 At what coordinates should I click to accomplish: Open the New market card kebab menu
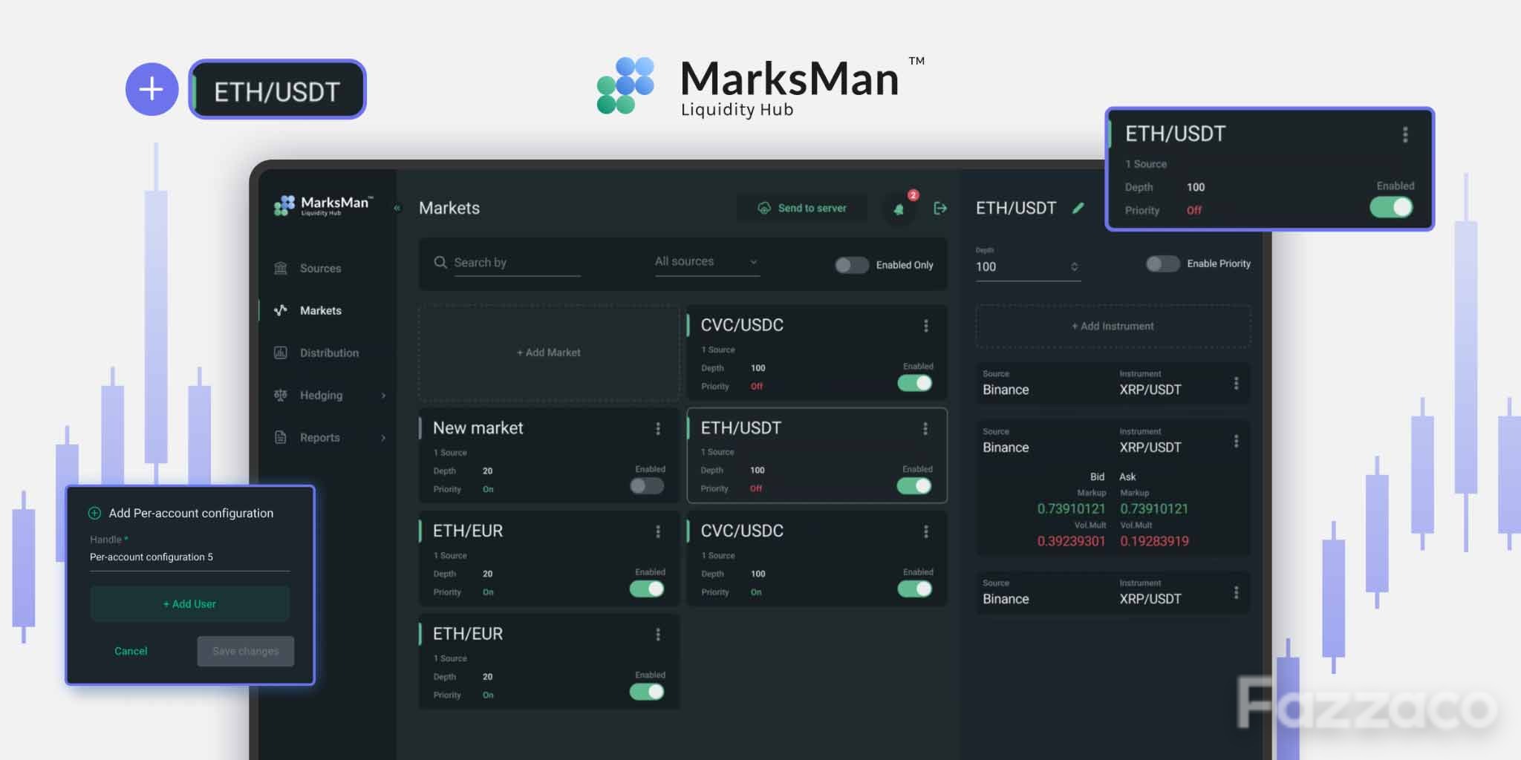pos(657,428)
